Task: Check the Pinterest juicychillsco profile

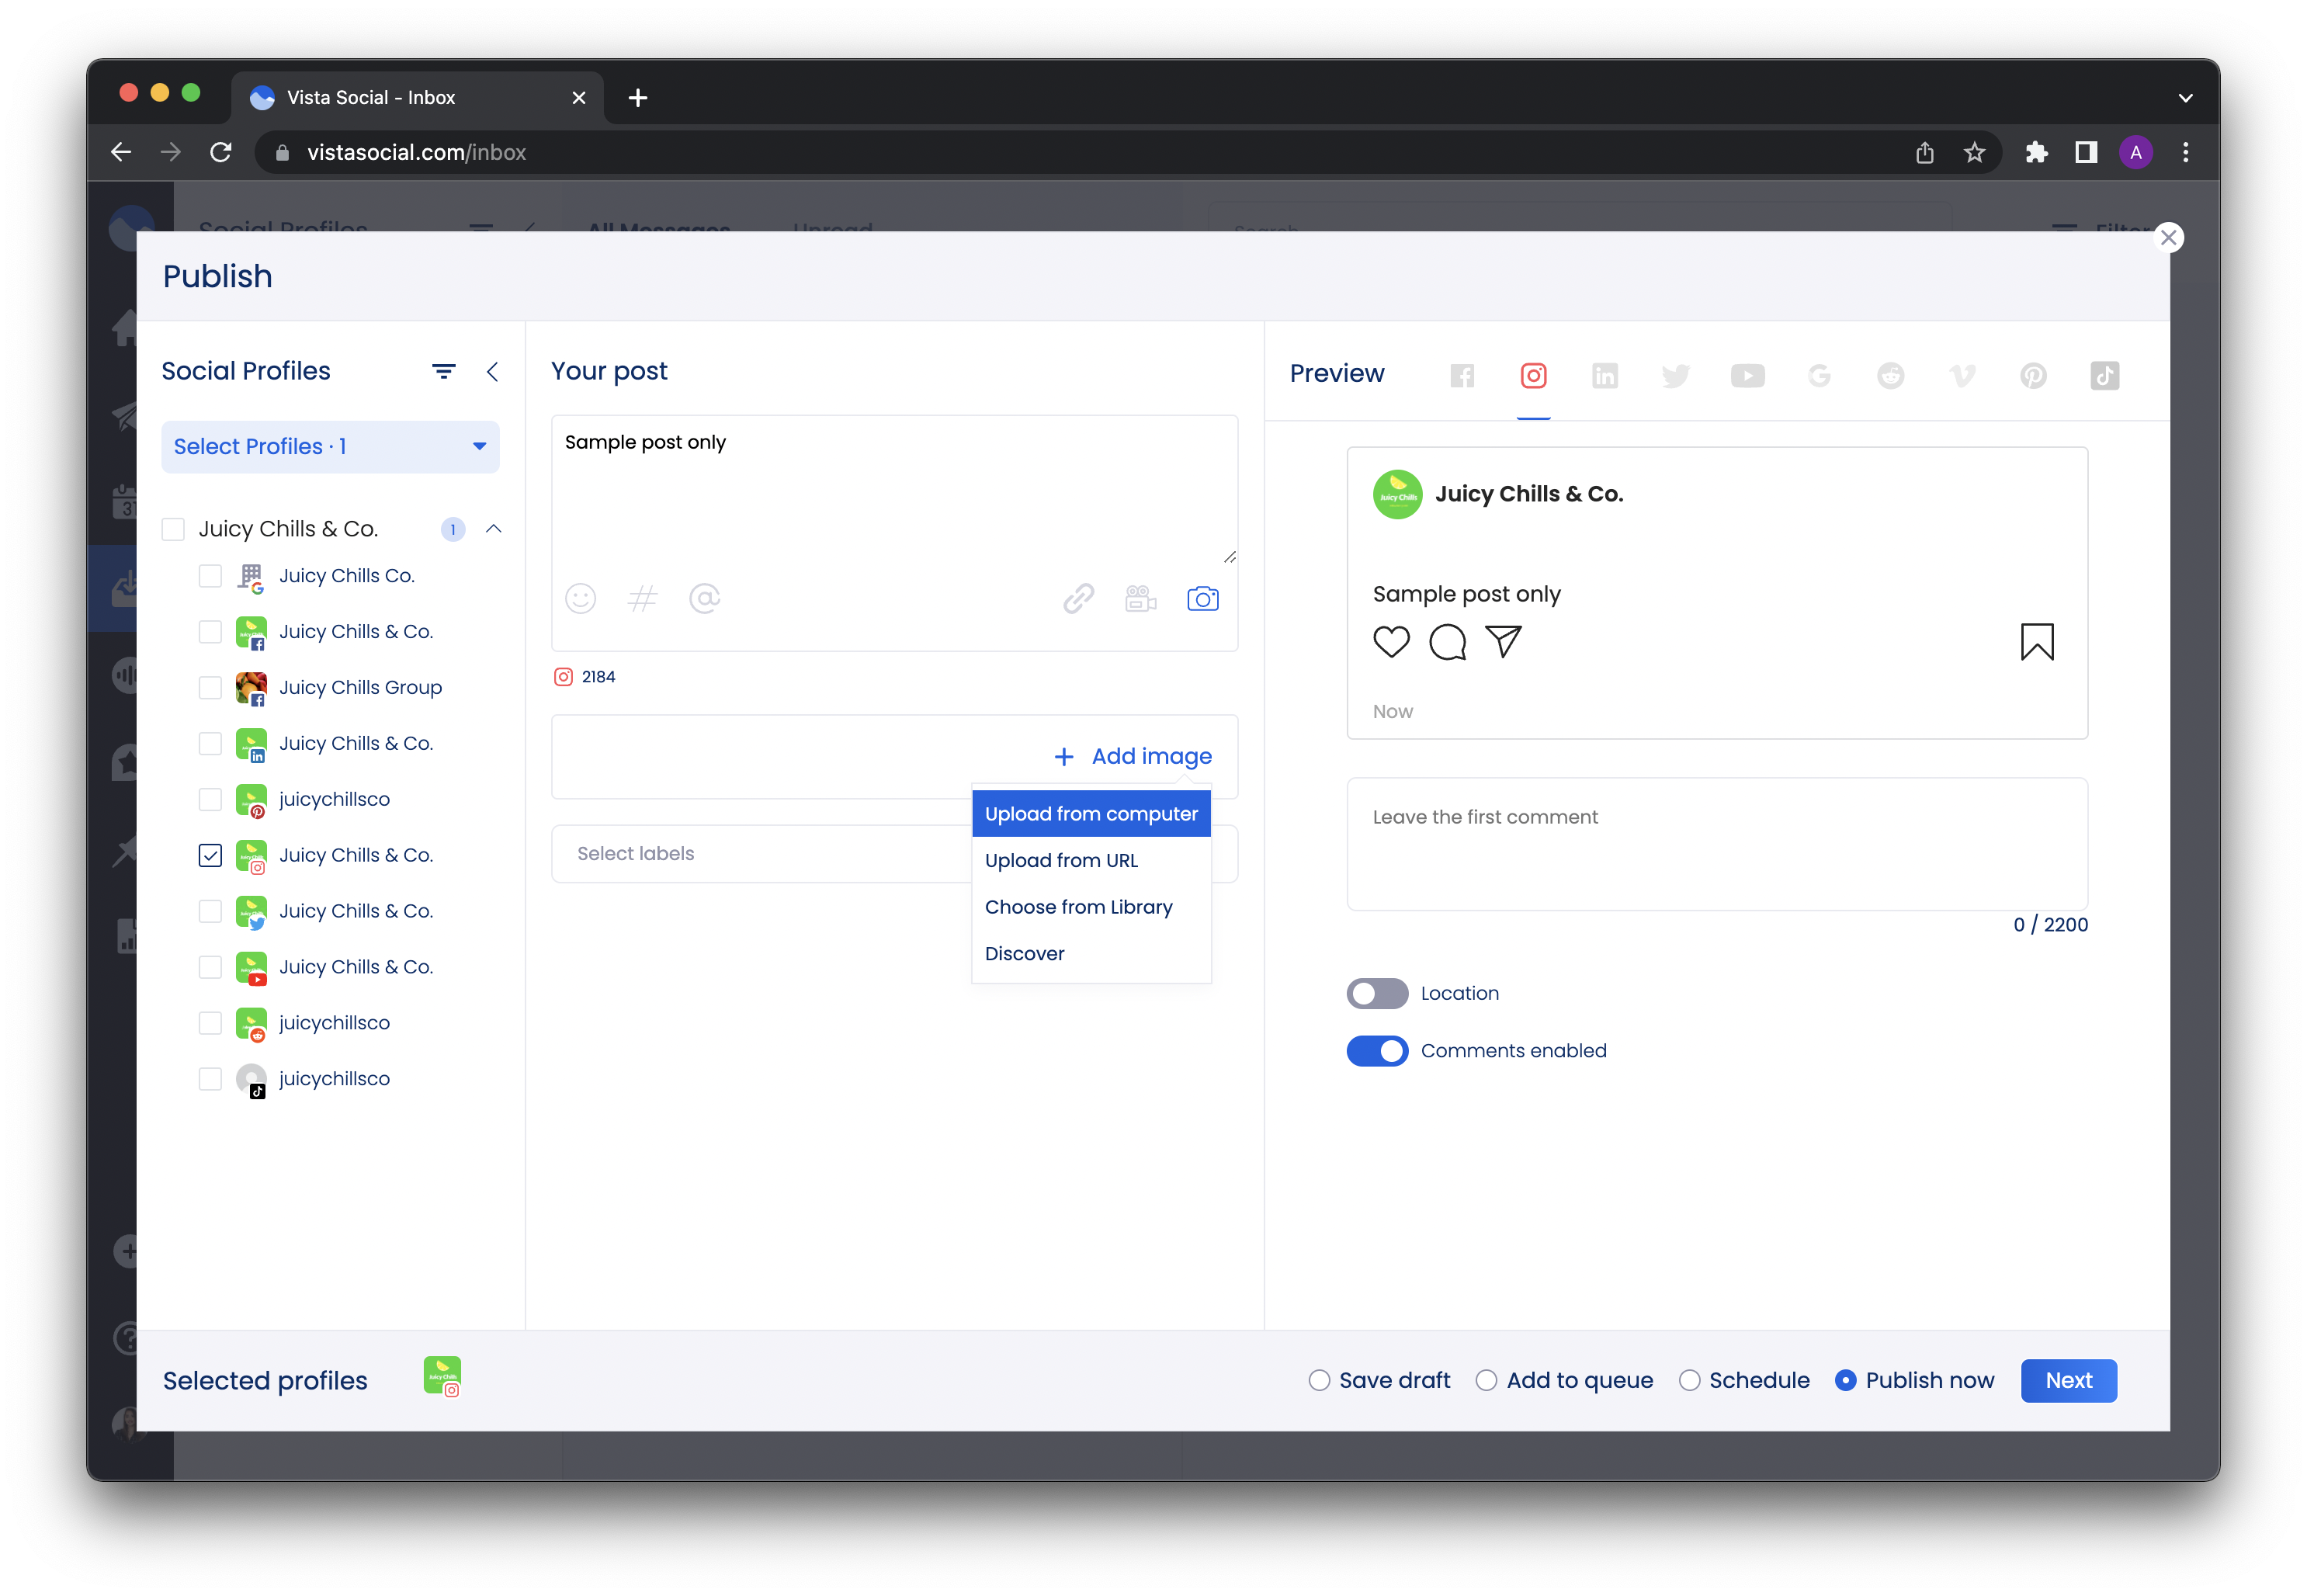Action: tap(210, 800)
